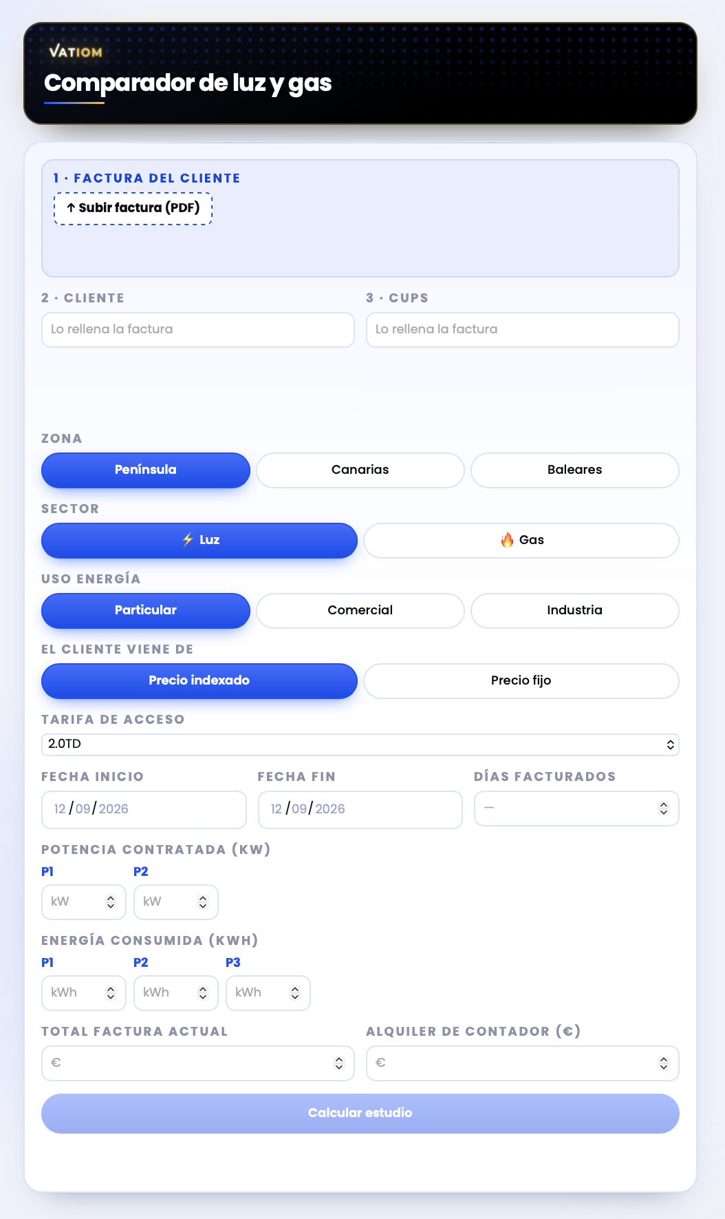
Task: Select Canarias zone
Action: [360, 470]
